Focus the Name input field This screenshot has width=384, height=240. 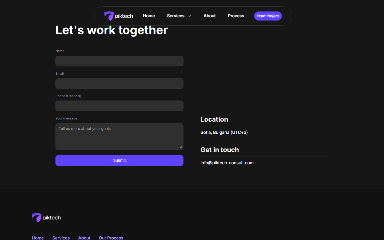[x=119, y=61]
